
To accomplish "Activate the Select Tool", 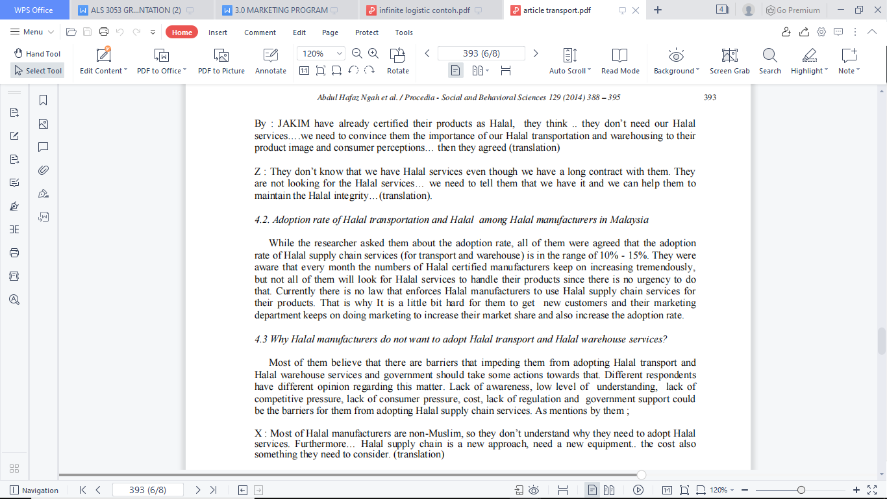I will (x=37, y=71).
